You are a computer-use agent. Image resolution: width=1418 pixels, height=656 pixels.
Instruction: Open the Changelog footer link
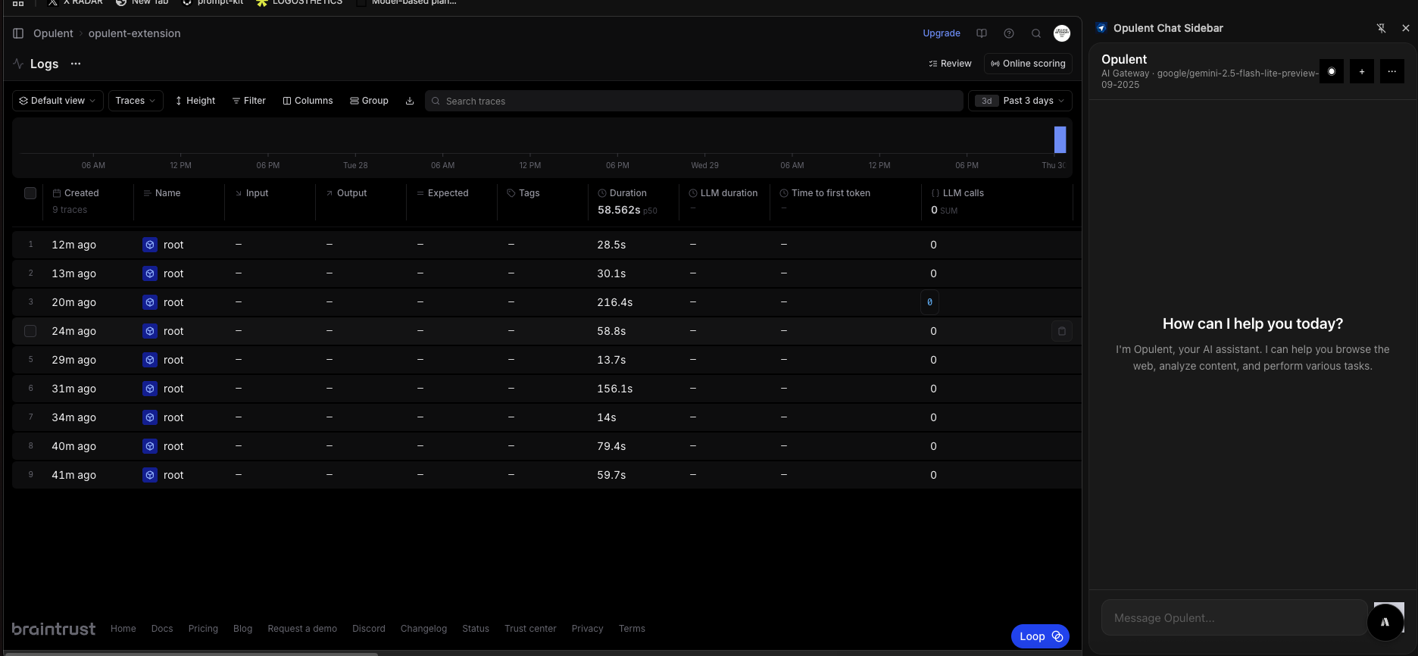[x=423, y=629]
